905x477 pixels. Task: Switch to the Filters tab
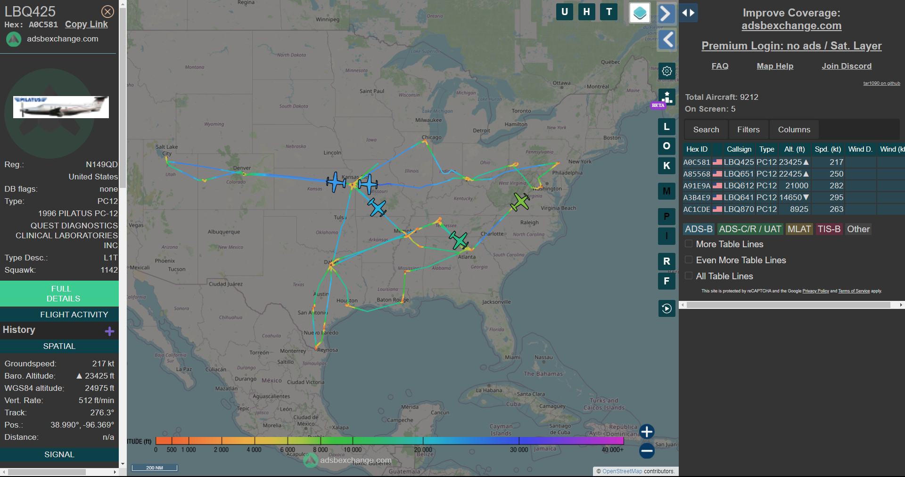(x=749, y=129)
